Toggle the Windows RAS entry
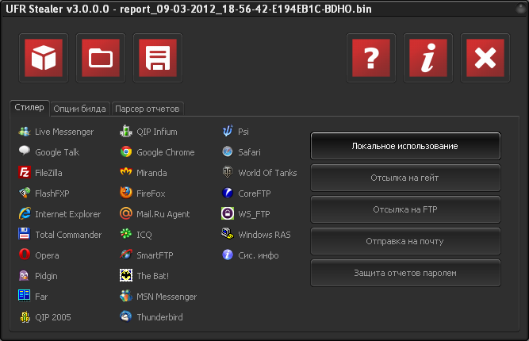This screenshot has height=341, width=529. 256,235
